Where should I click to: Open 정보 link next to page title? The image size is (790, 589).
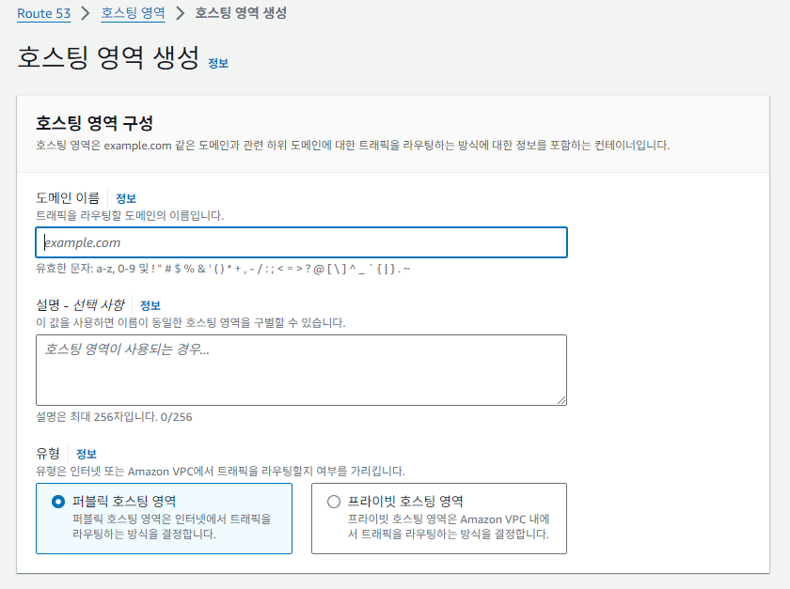[218, 64]
